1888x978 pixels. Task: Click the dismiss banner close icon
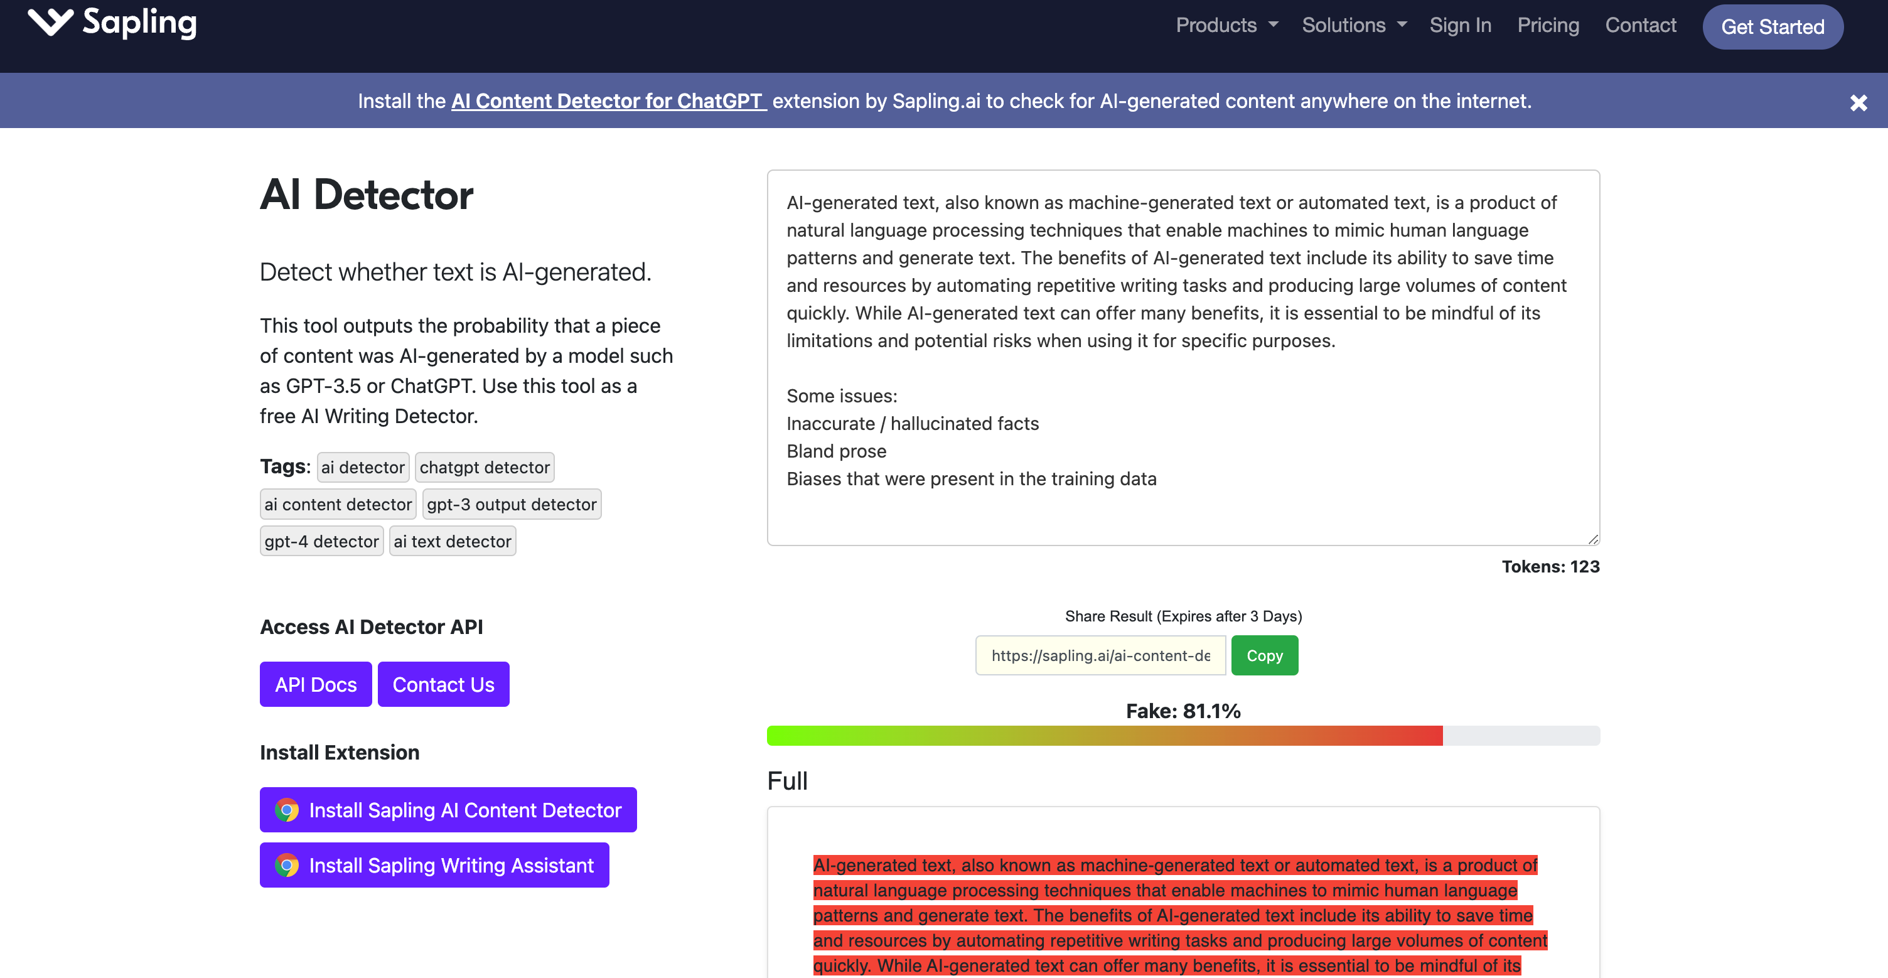(1857, 101)
